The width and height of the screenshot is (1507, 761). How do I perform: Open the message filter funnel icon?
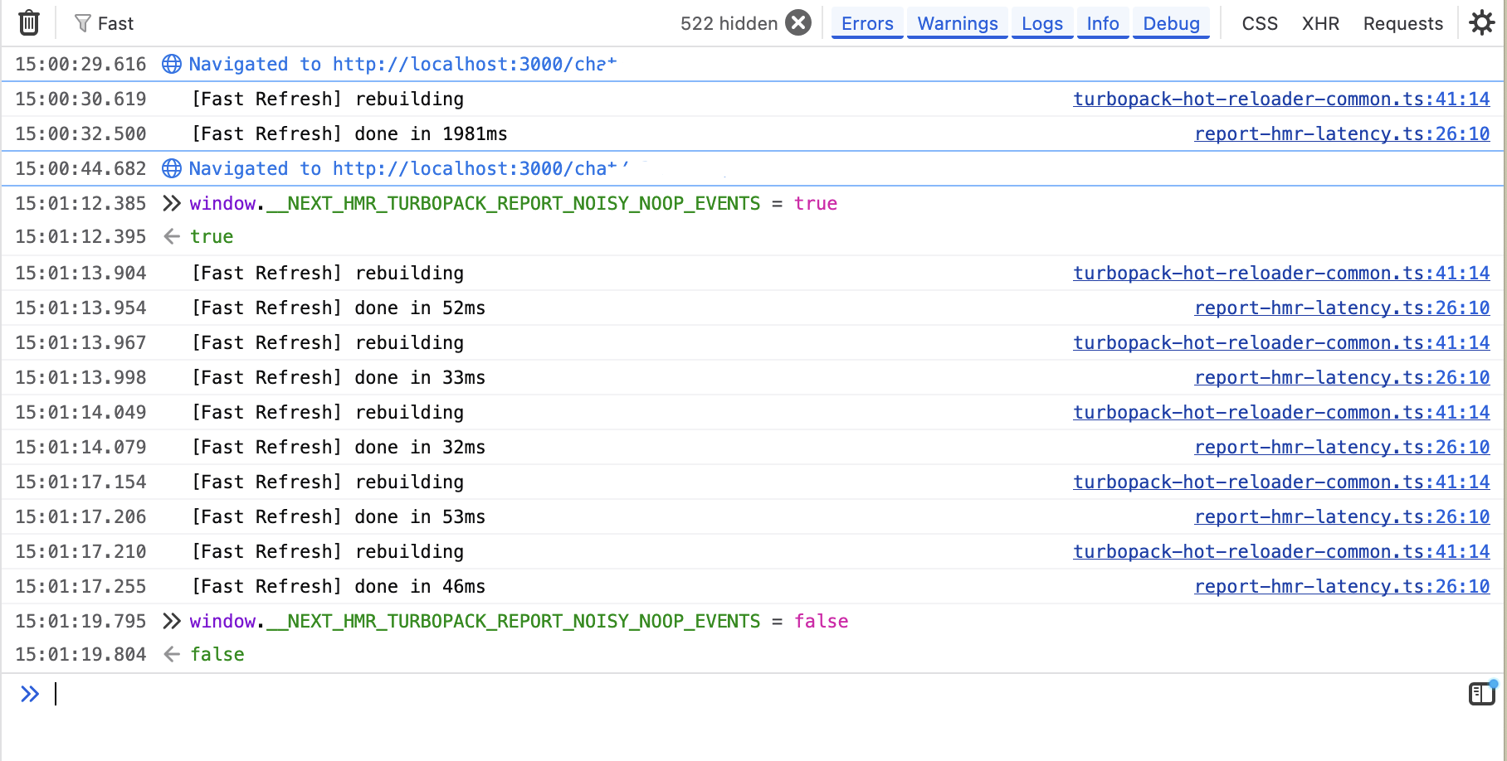click(82, 22)
